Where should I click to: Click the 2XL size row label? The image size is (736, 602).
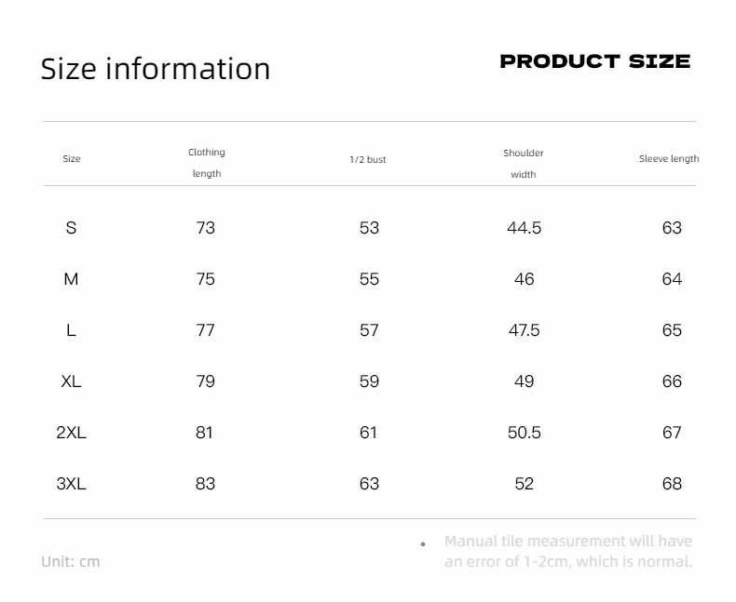71,433
